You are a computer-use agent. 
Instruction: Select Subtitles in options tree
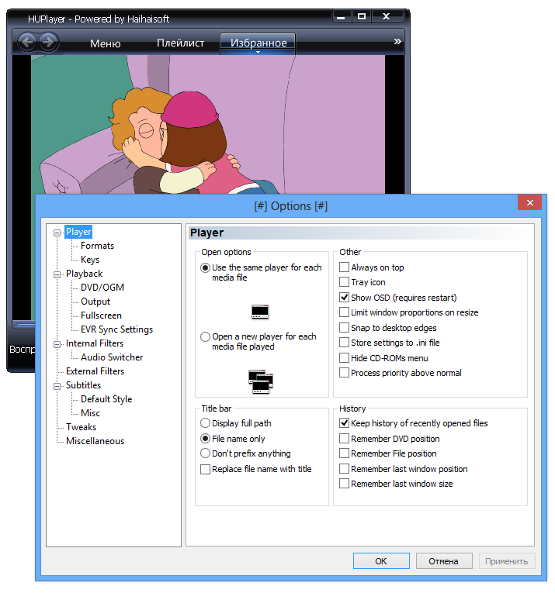[x=83, y=385]
